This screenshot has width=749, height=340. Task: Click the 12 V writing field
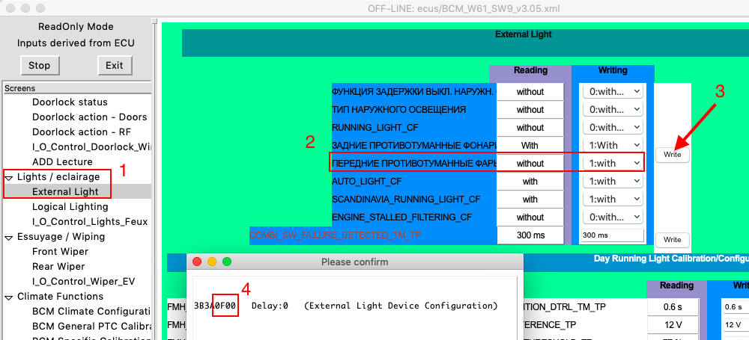tap(736, 325)
